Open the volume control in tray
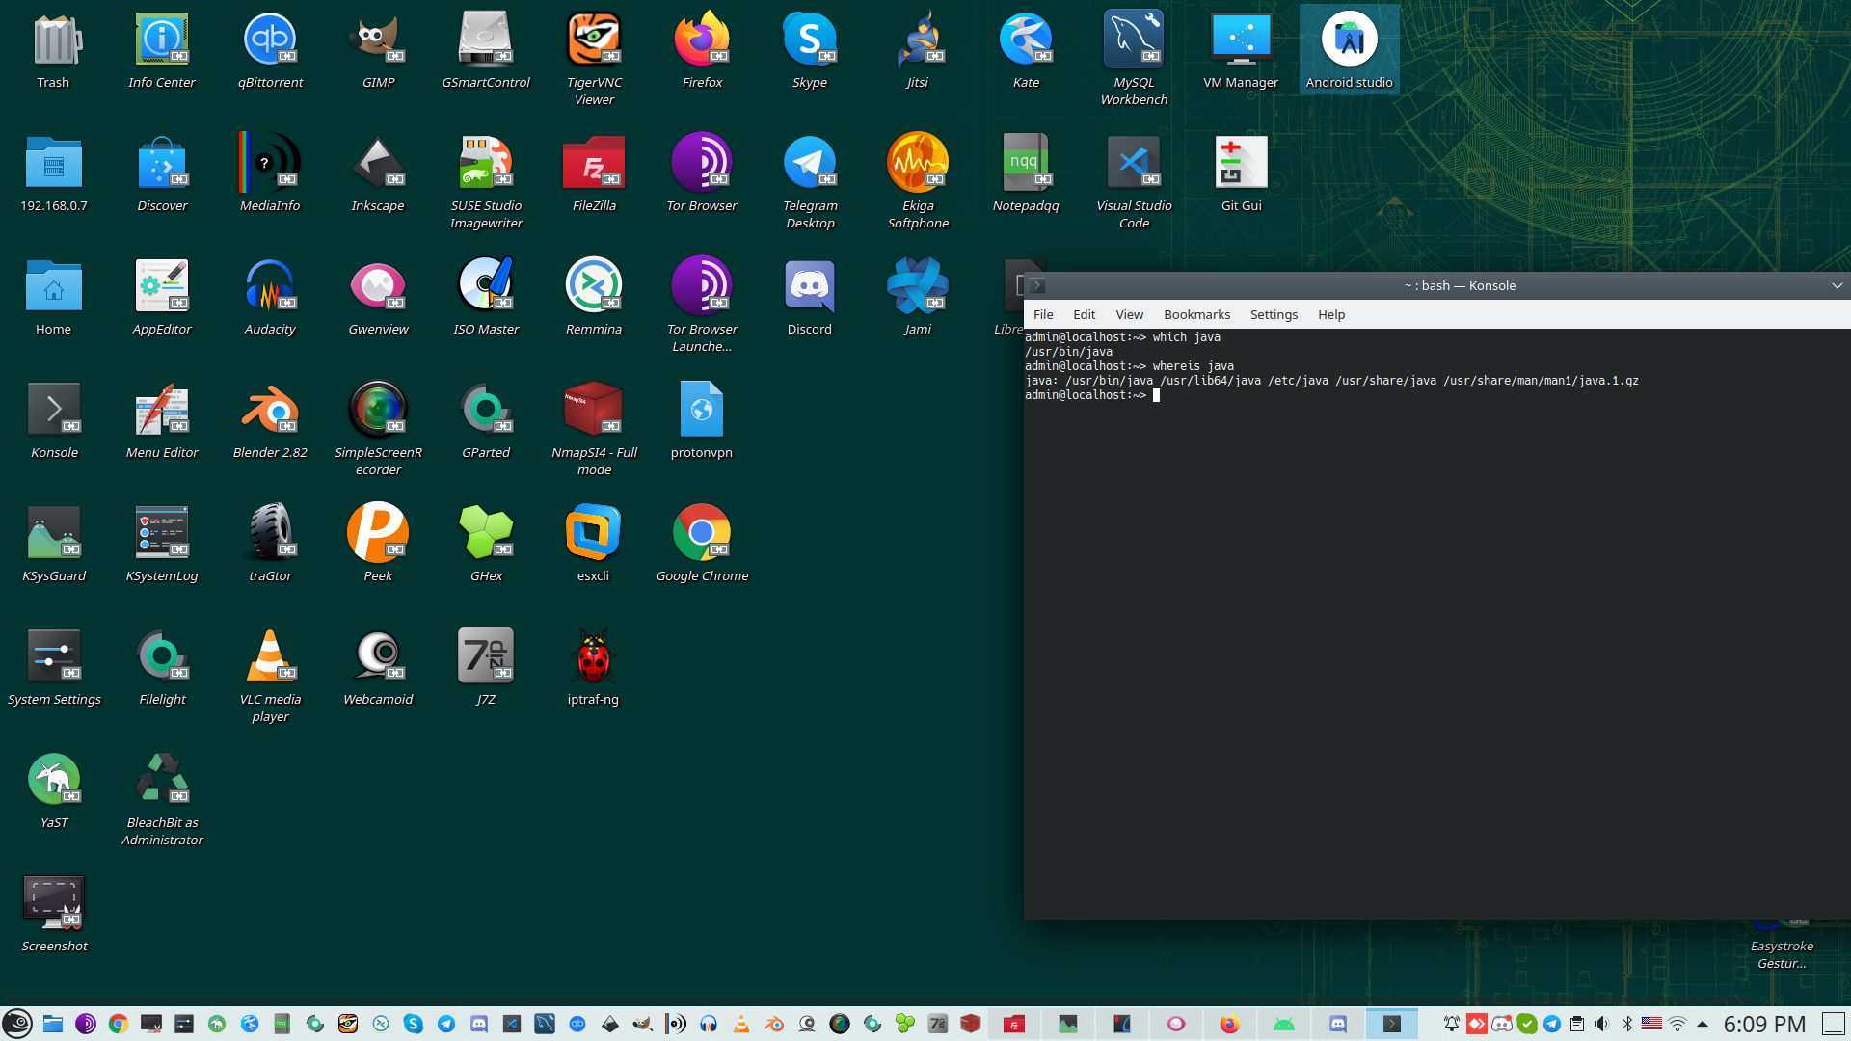The height and width of the screenshot is (1041, 1851). point(1601,1024)
